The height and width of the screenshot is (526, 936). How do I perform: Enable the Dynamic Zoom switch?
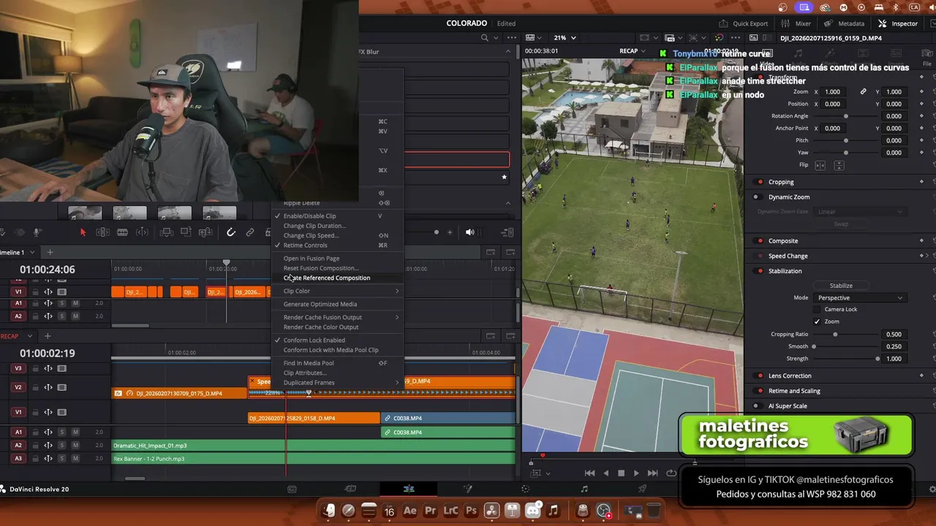[x=757, y=197]
